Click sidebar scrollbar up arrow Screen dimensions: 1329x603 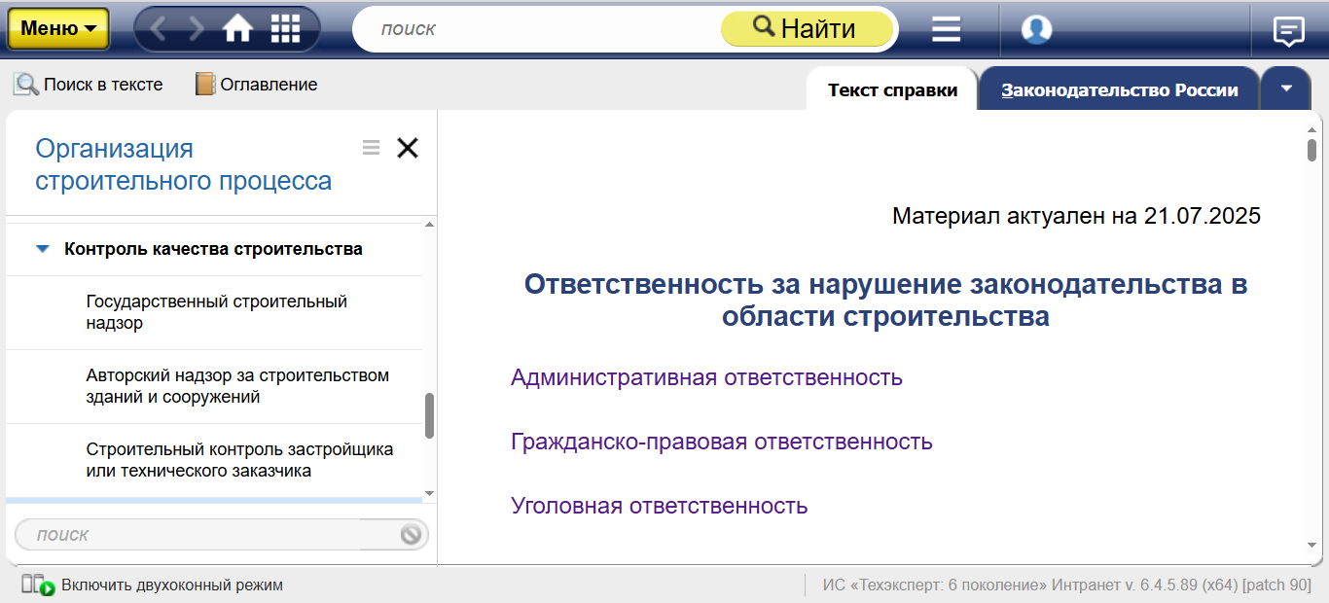click(430, 227)
